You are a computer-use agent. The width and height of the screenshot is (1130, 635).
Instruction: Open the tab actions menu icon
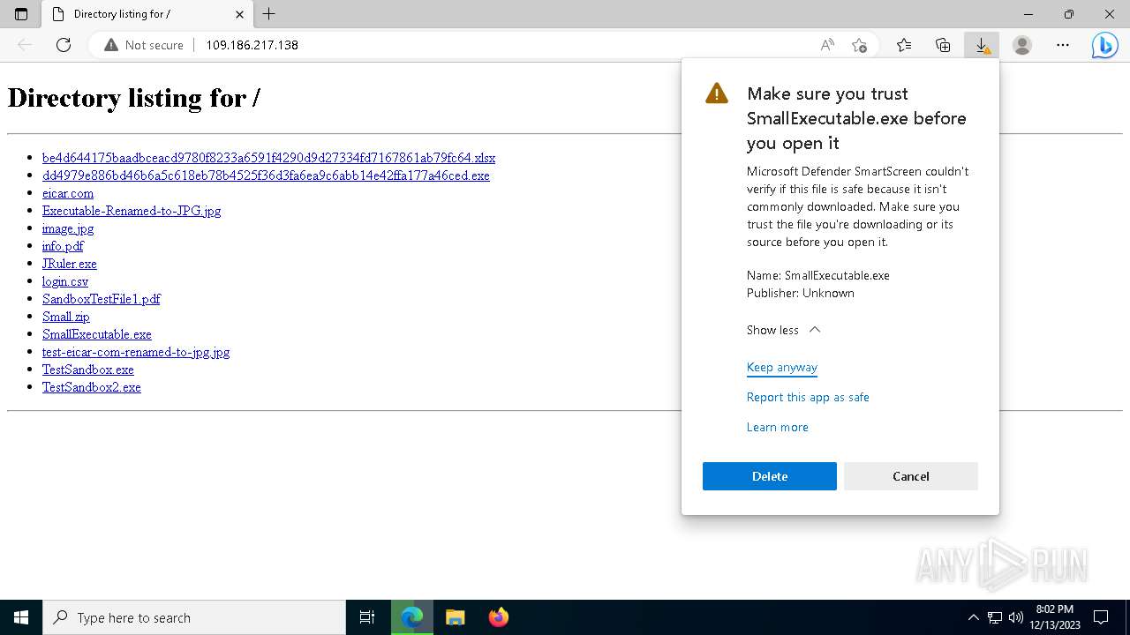click(x=21, y=14)
